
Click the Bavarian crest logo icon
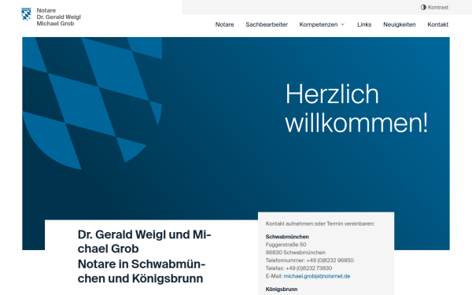(x=26, y=14)
